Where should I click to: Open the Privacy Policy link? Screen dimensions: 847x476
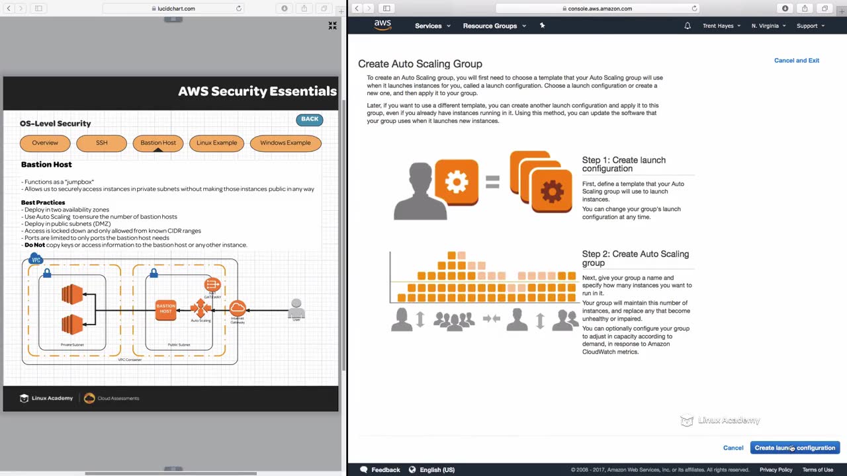tap(776, 469)
